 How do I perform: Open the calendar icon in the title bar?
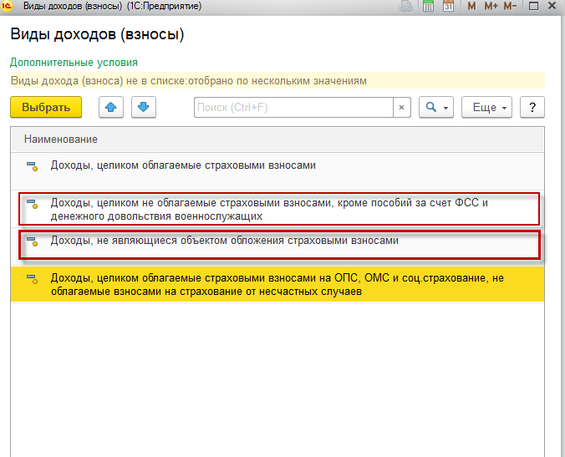pos(448,6)
